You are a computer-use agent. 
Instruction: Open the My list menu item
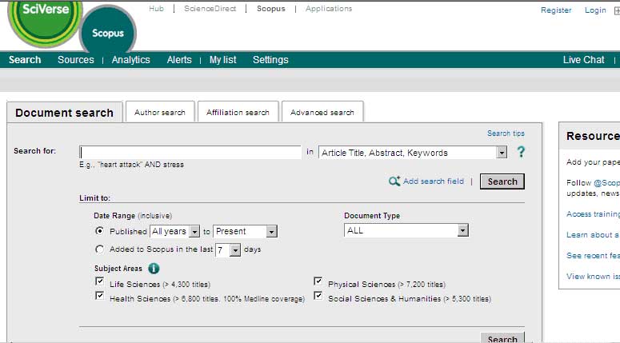pos(222,60)
